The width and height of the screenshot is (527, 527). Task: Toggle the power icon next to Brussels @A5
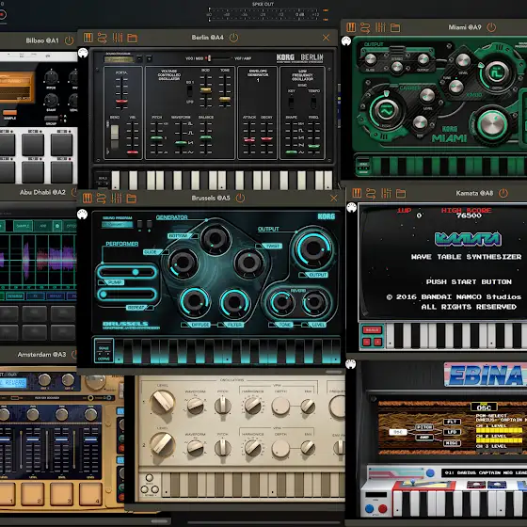click(x=240, y=198)
